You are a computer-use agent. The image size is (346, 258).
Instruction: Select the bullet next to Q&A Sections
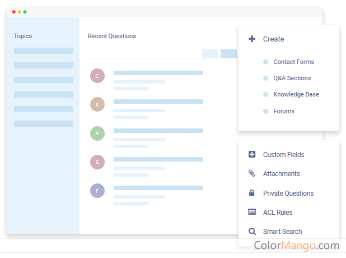point(265,79)
